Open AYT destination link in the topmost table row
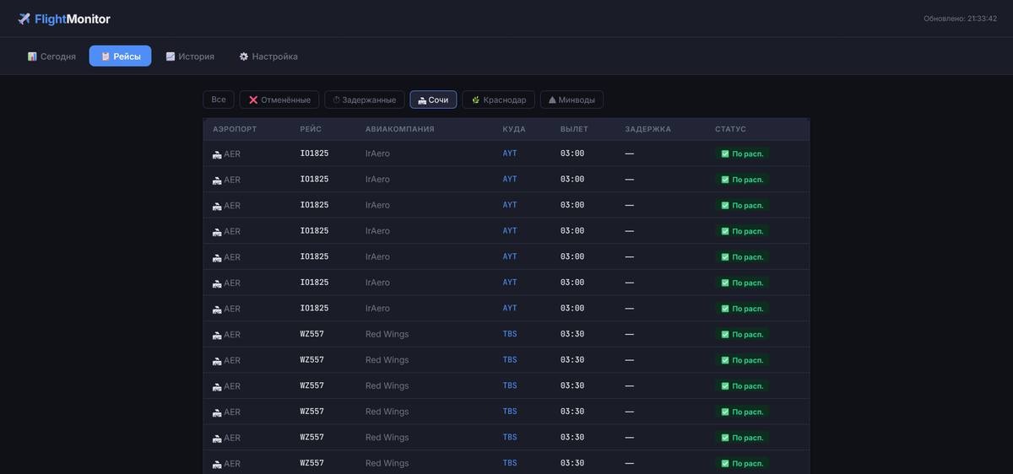 (x=510, y=154)
